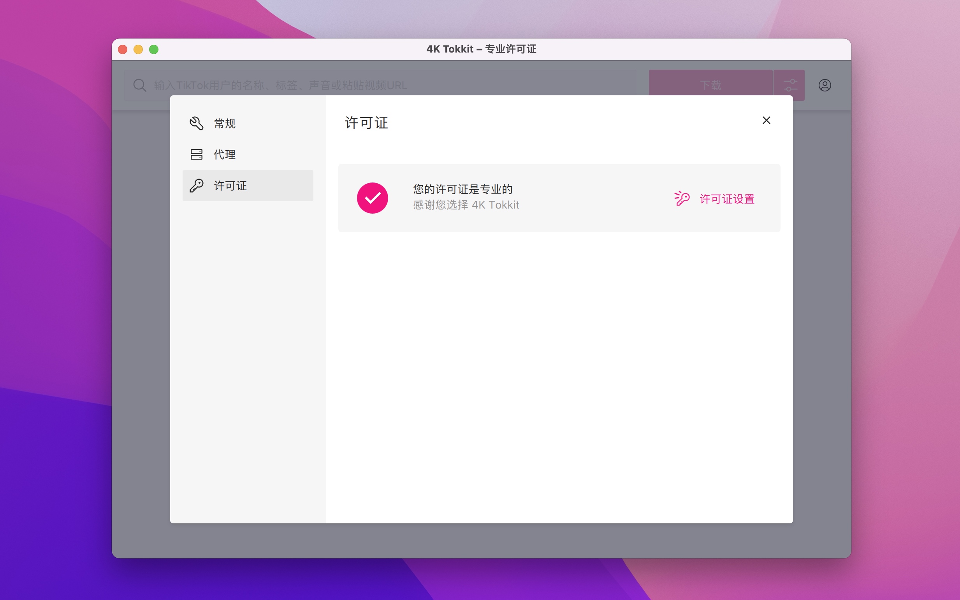Click the 4K Tokkit title bar
The image size is (960, 600).
tap(480, 49)
